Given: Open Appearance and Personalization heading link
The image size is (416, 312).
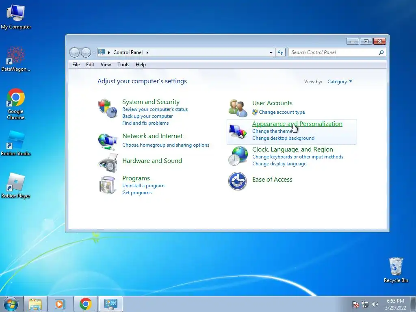Looking at the screenshot, I should [297, 124].
